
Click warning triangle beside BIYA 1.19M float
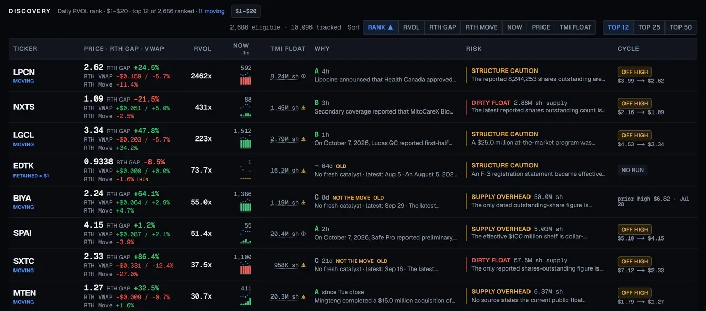[x=304, y=202]
